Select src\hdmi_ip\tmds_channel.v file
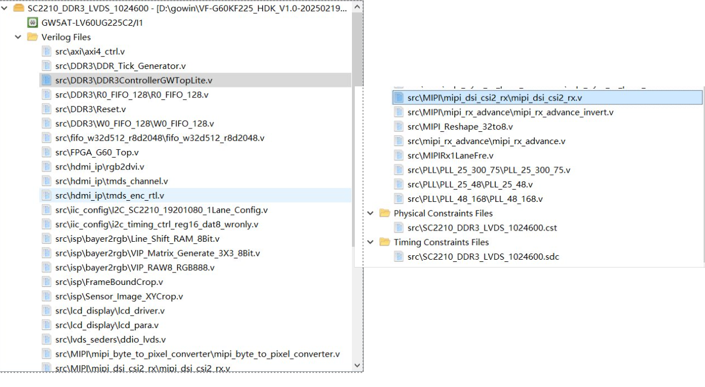 click(112, 181)
